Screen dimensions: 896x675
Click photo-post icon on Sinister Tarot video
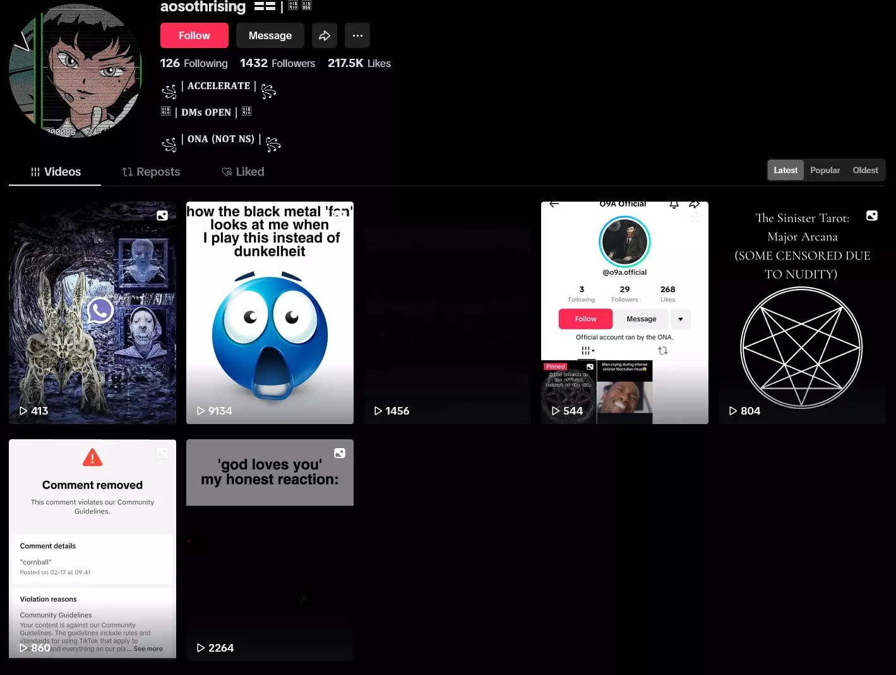click(x=872, y=216)
